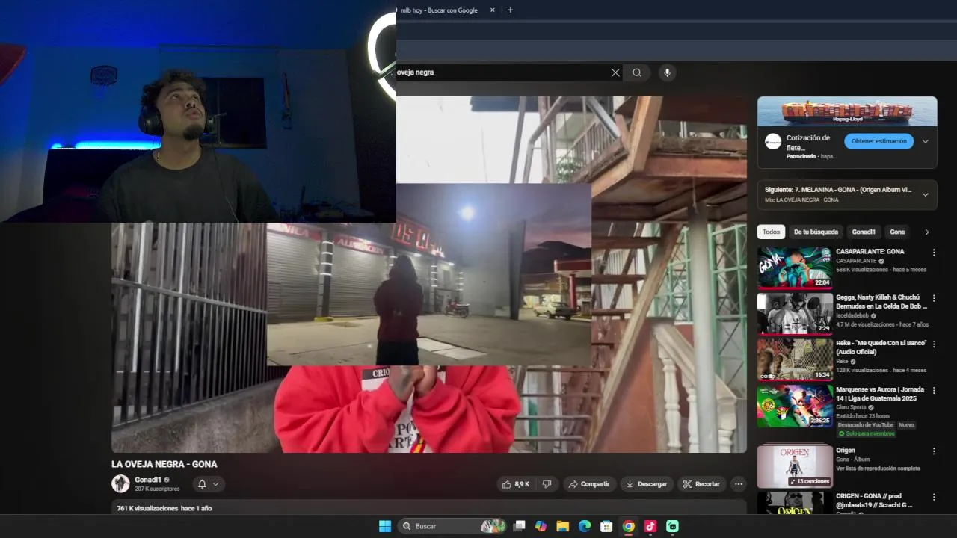The height and width of the screenshot is (538, 957).
Task: Switch to Chrome in taskbar
Action: coord(629,526)
